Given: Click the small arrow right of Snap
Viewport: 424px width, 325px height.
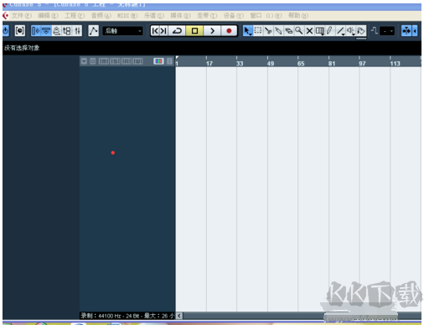Looking at the screenshot, I should click(415, 31).
